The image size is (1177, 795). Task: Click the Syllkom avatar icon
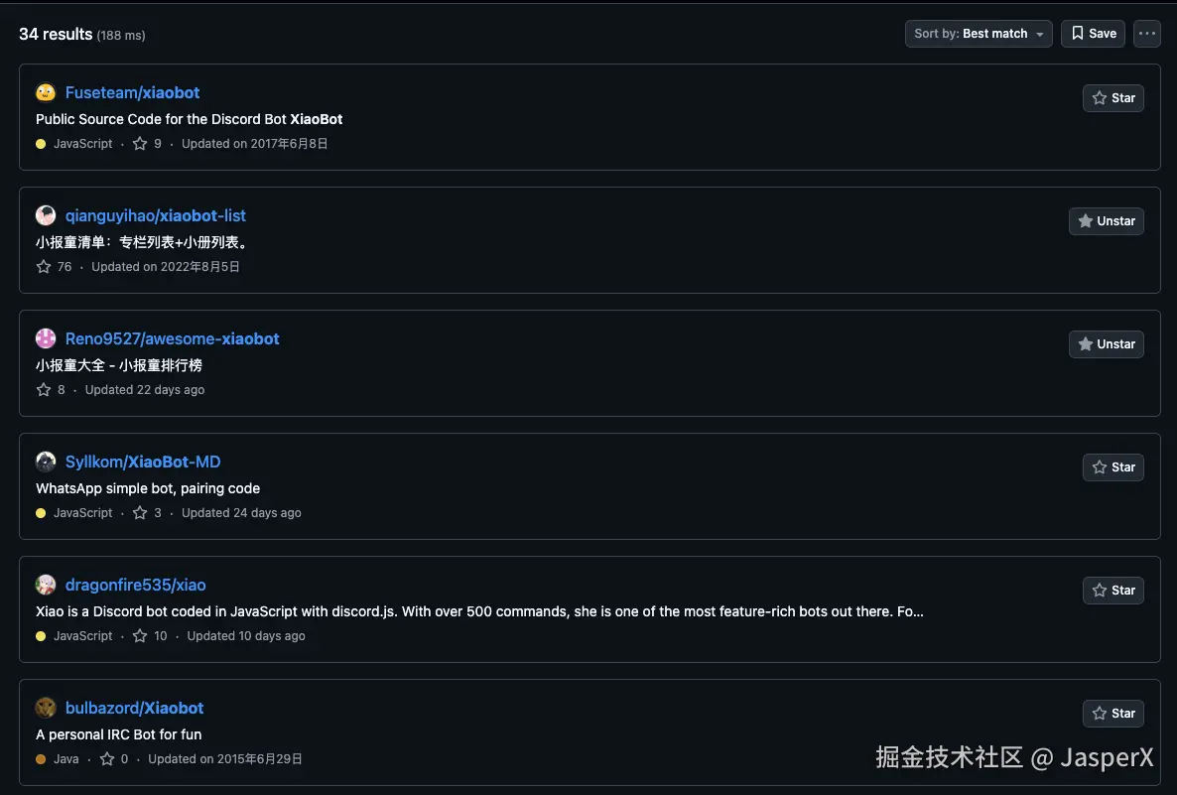[46, 461]
